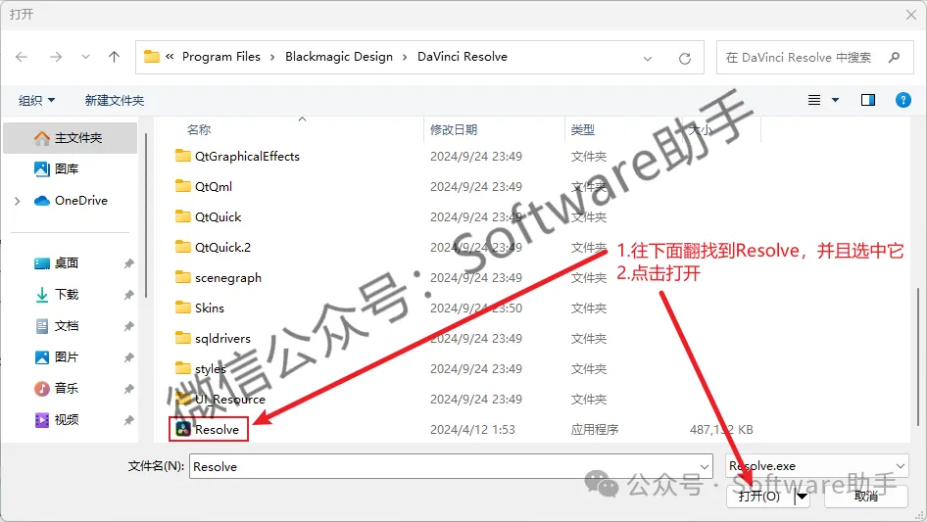
Task: Expand chevron after Program Files breadcrumb
Action: [272, 58]
